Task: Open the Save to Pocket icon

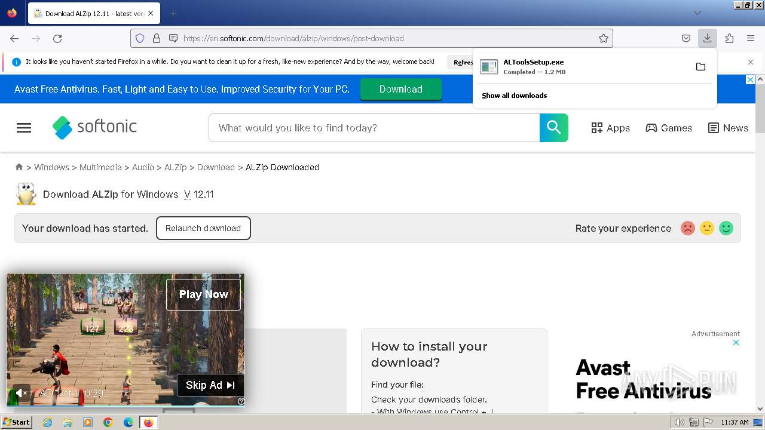Action: coord(686,38)
